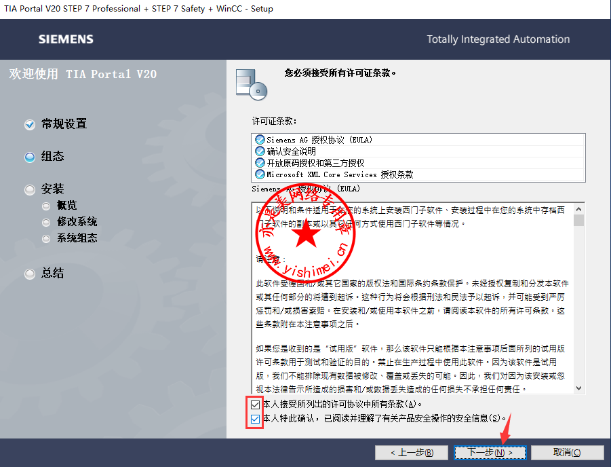This screenshot has height=467, width=611.
Task: Click check icon beside Microsoft XML Core Services
Action: click(x=260, y=174)
